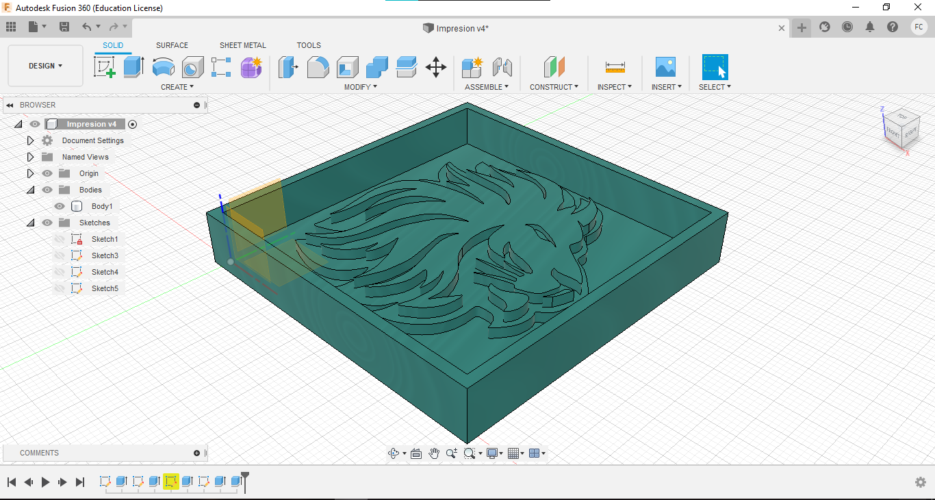The image size is (935, 500).
Task: Select the New Component tool
Action: 472,67
